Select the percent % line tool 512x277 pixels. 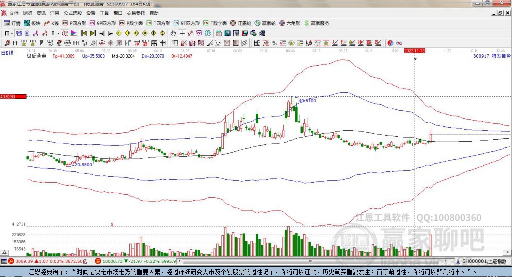[274, 43]
